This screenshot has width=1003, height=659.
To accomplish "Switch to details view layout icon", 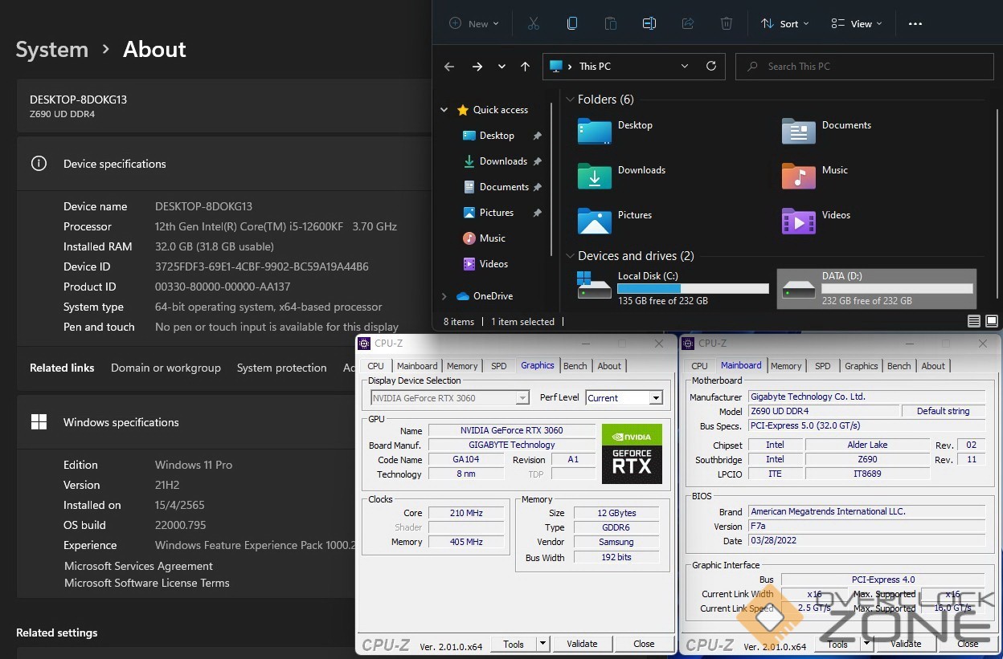I will [973, 321].
